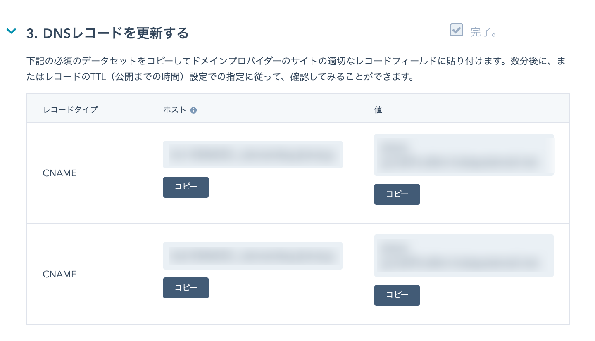Viewport: 595px width, 341px height.
Task: Click the レコードタイプ column header
Action: 70,110
